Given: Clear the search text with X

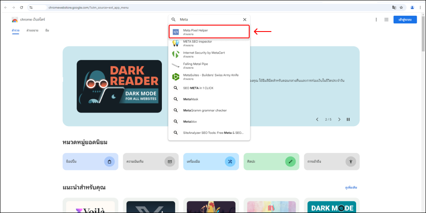Looking at the screenshot, I should tap(245, 20).
